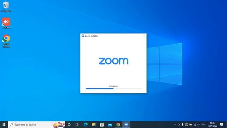This screenshot has width=227, height=128.
Task: Open the clock and date flyout
Action: pos(212,124)
